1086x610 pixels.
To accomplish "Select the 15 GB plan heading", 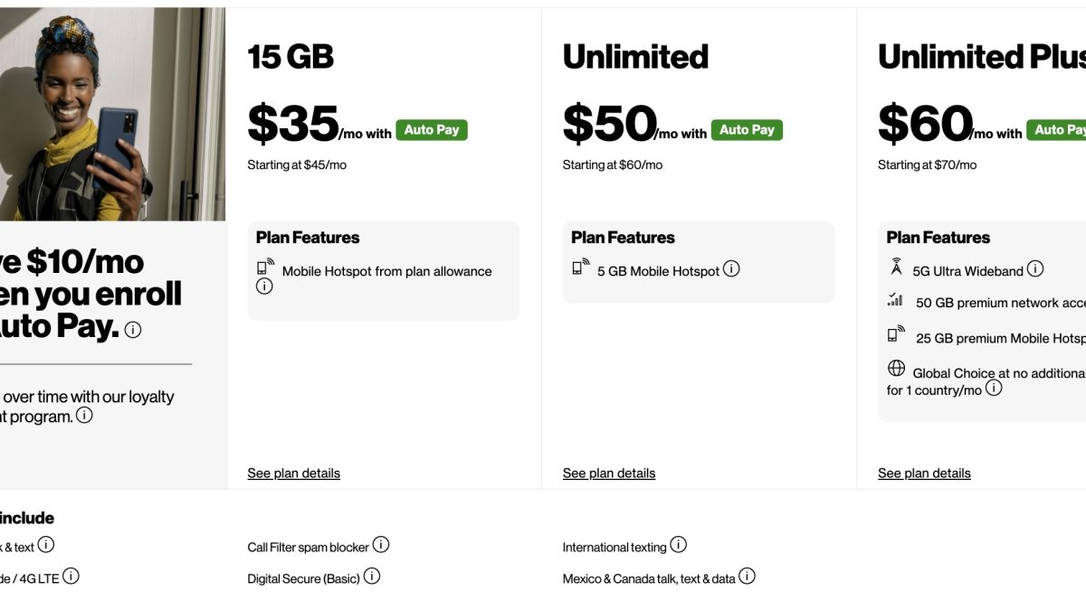I will coord(291,57).
